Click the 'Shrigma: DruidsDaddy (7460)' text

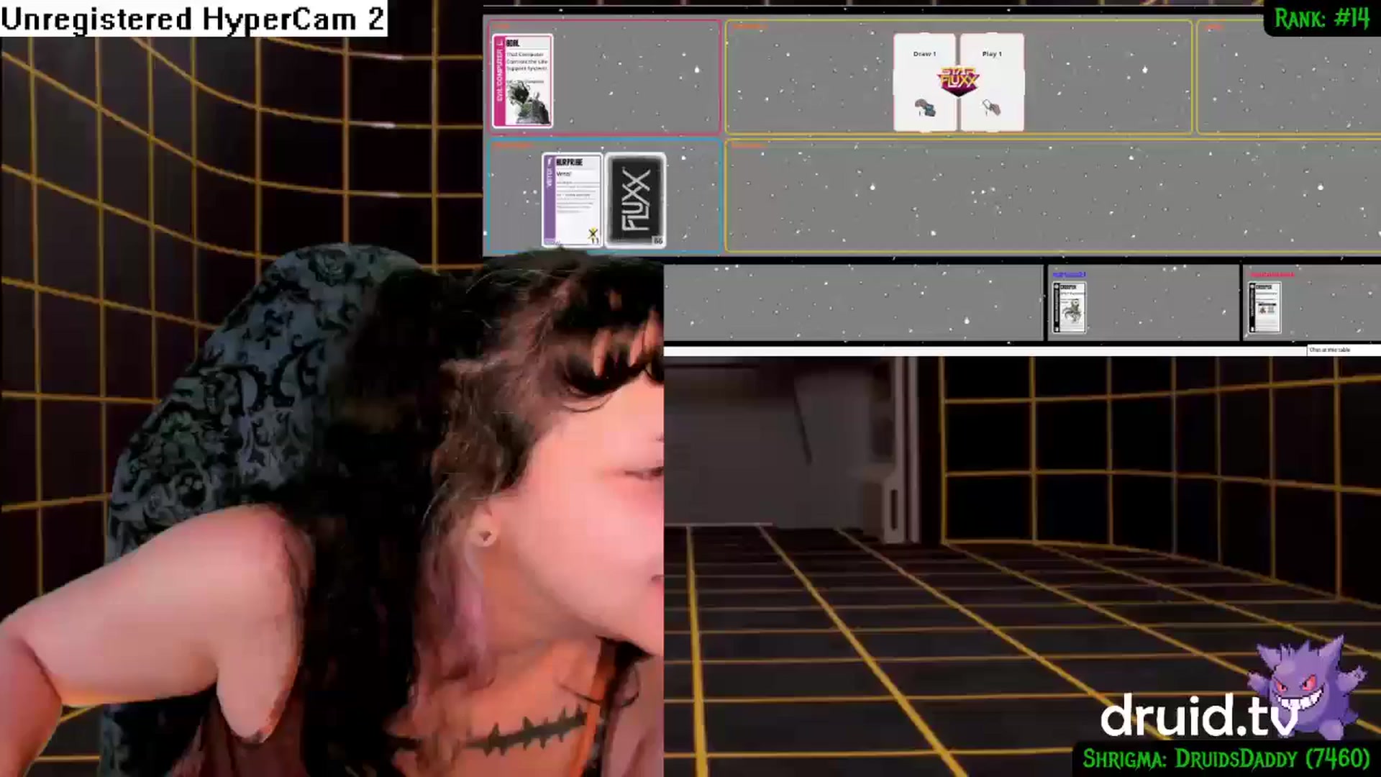click(1226, 759)
